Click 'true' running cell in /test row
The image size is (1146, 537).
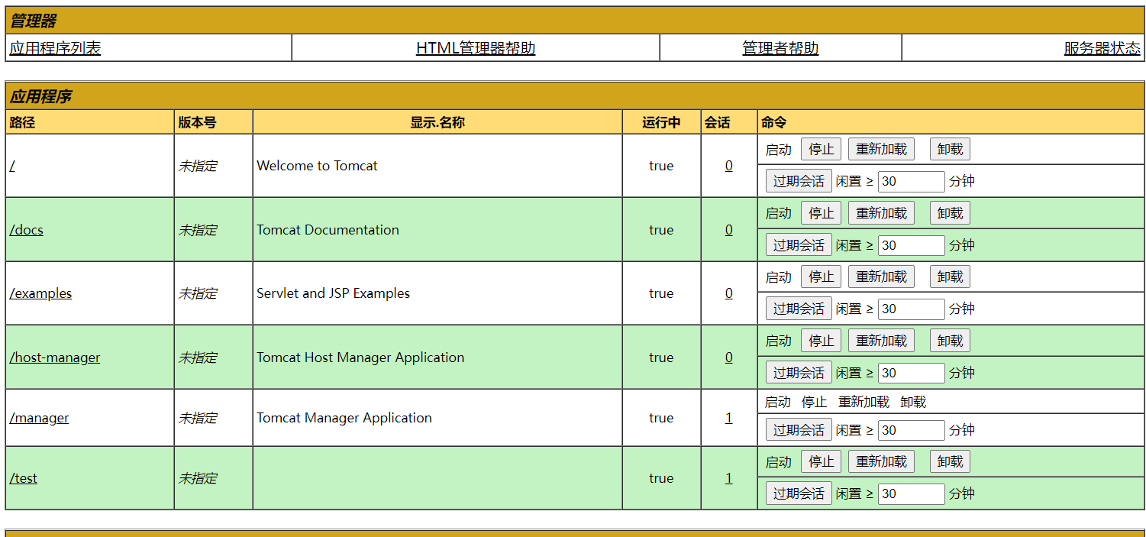[661, 478]
